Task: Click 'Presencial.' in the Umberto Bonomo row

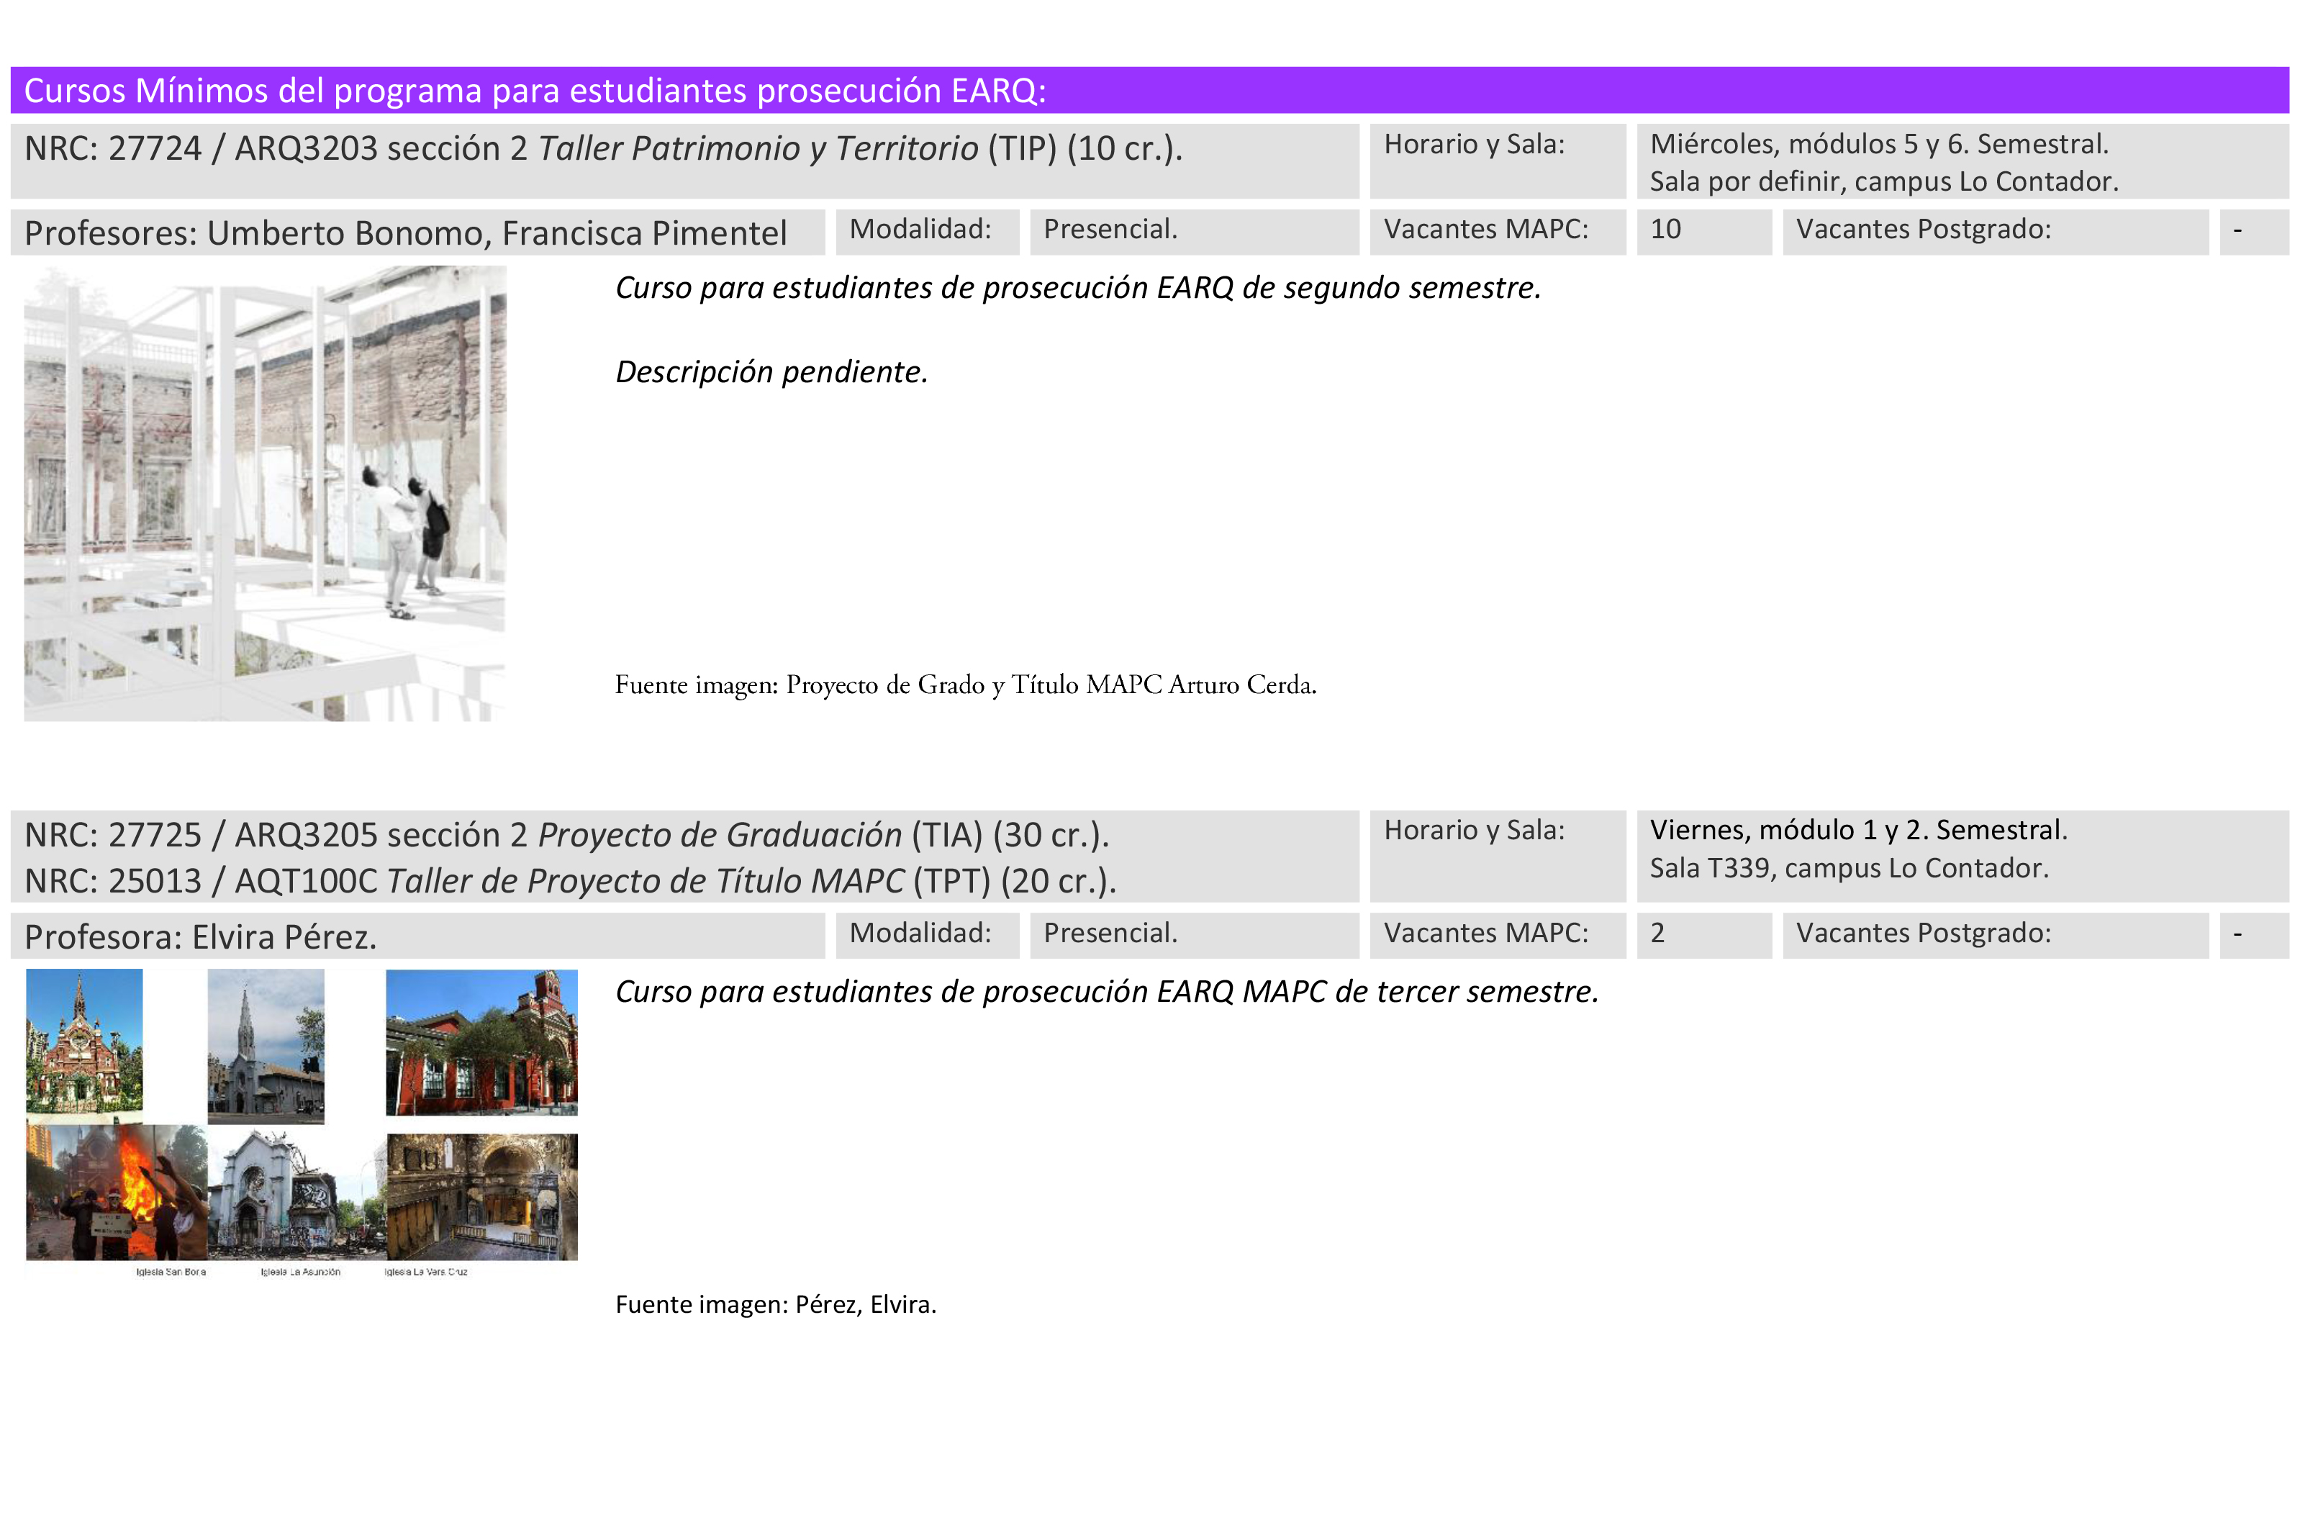Action: coord(1110,230)
